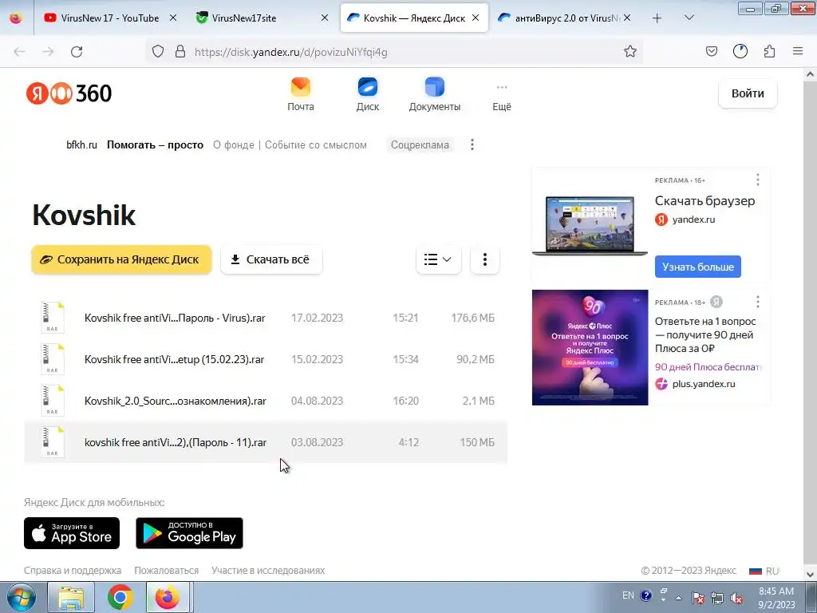Image resolution: width=817 pixels, height=613 pixels.
Task: Click the page vertical scrollbar
Action: (810, 324)
